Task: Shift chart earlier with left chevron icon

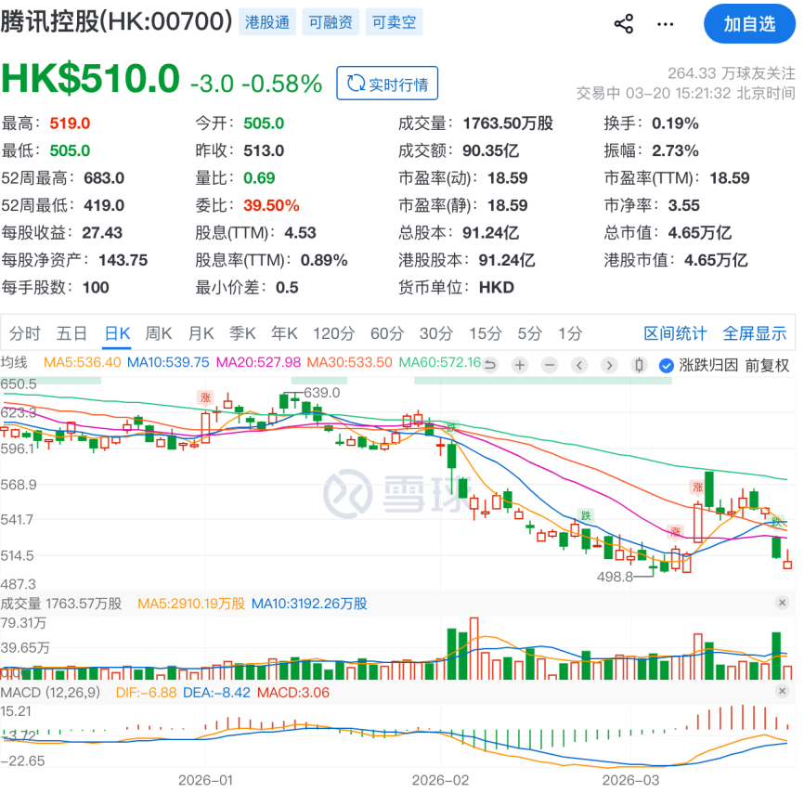Action: (x=579, y=365)
